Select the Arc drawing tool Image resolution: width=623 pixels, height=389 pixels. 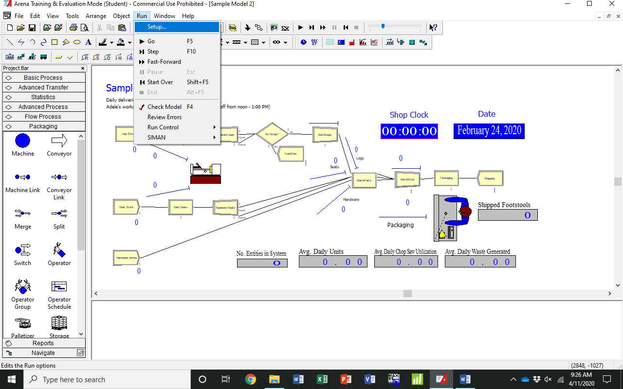32,42
